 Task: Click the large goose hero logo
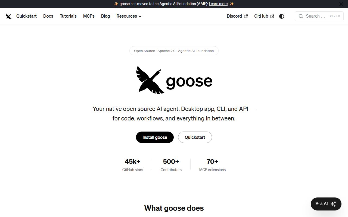point(174,80)
